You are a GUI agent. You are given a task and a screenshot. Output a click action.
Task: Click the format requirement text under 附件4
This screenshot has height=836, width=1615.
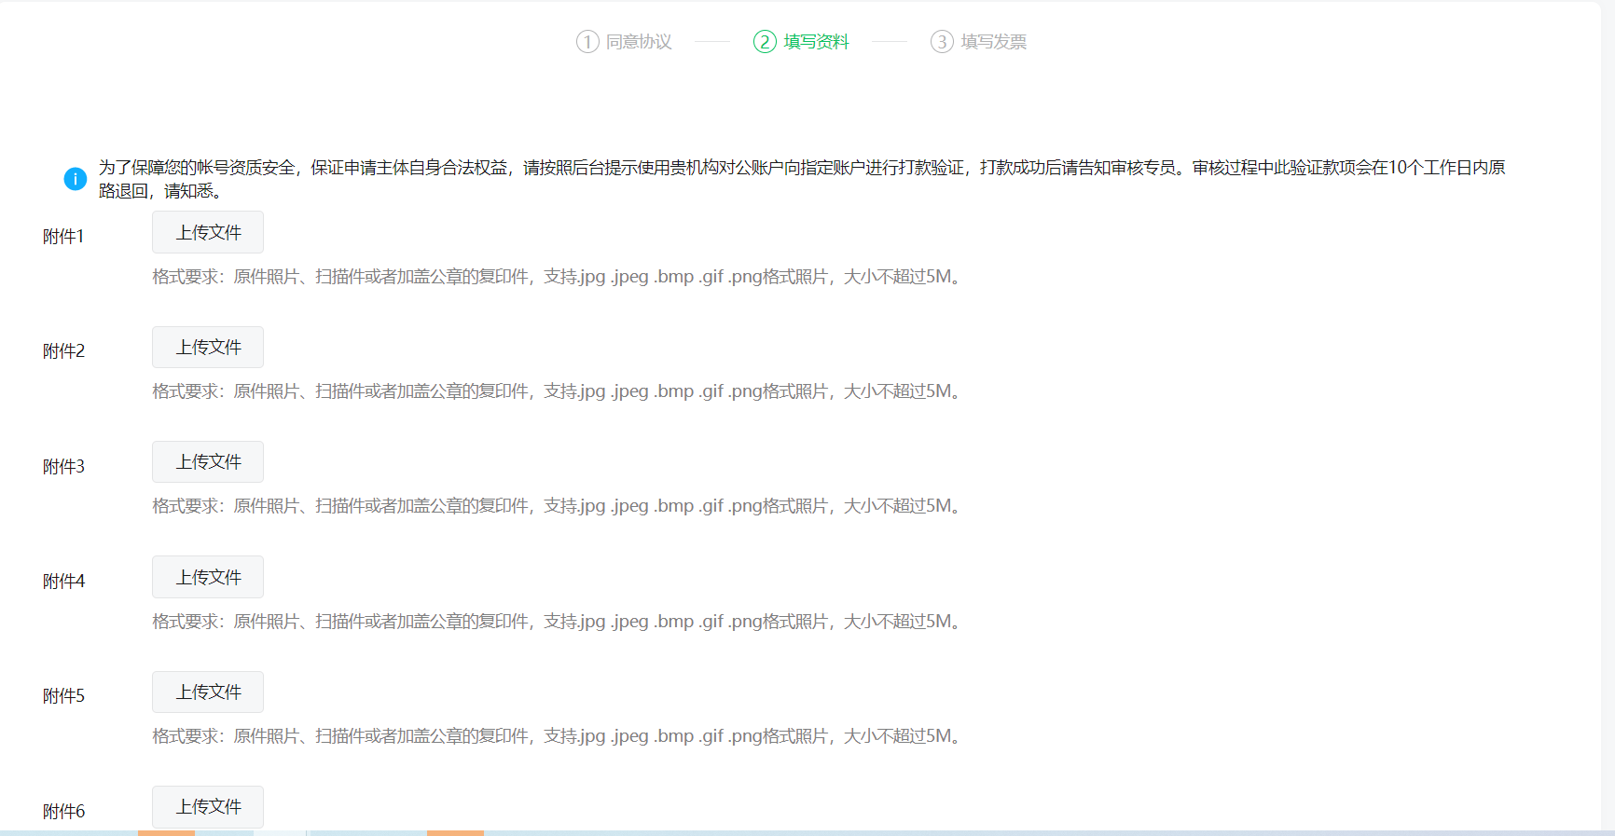coord(560,622)
